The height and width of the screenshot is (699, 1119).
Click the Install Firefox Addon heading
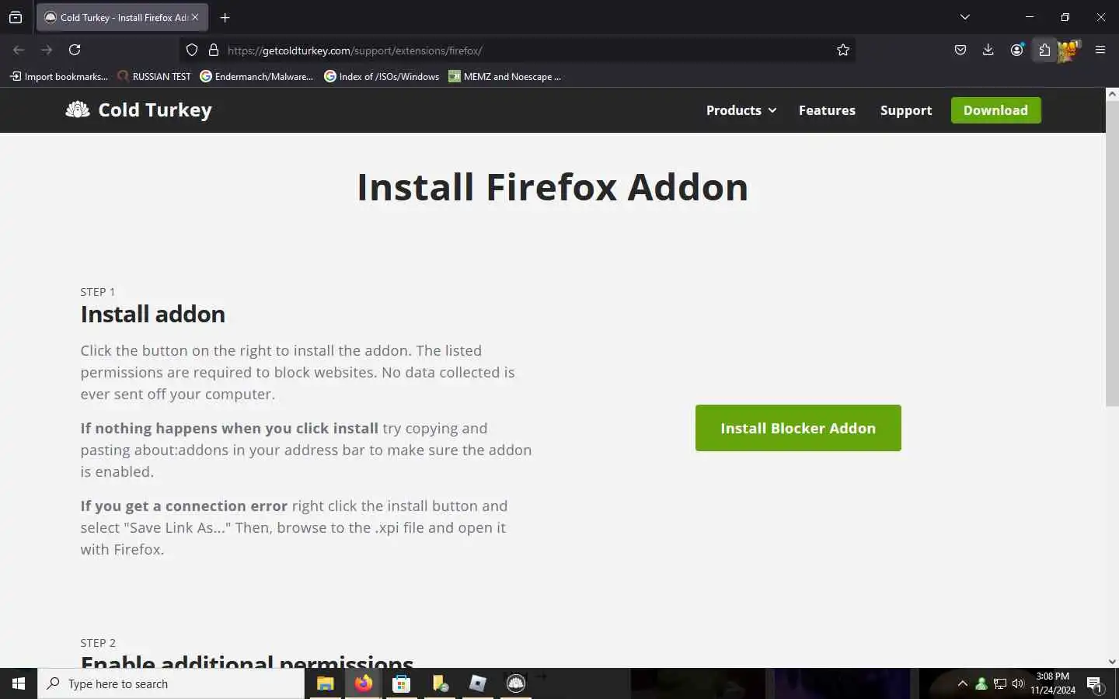[553, 187]
